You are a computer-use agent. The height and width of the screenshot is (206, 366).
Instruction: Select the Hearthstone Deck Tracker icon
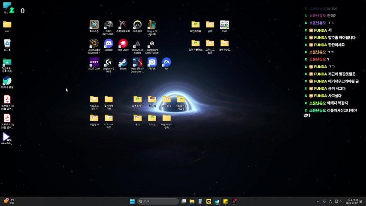[152, 43]
